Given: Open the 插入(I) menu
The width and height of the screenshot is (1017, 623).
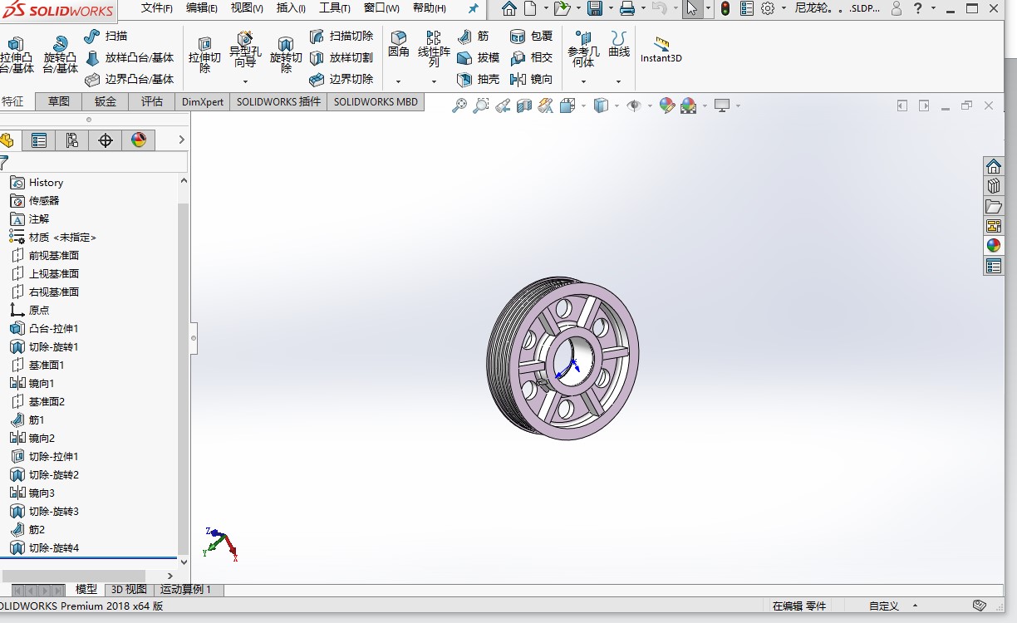Looking at the screenshot, I should pyautogui.click(x=291, y=8).
